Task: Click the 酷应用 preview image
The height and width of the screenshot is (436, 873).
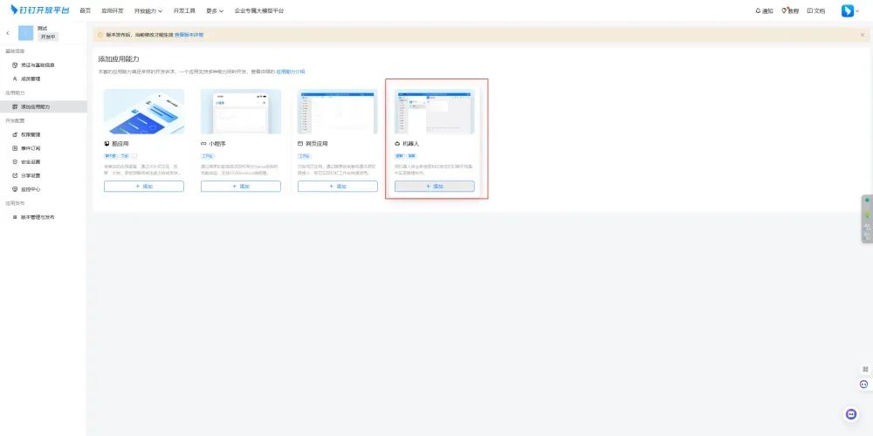Action: point(144,112)
